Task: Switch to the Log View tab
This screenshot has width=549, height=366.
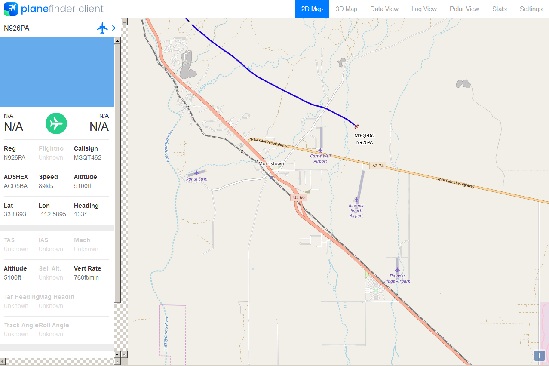Action: [x=424, y=9]
